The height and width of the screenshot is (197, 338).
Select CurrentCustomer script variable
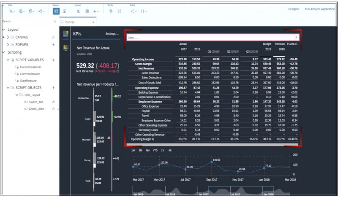click(30, 67)
